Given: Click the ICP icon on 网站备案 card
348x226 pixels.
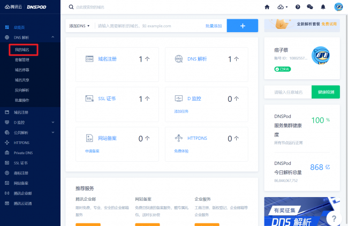Looking at the screenshot, I should 89,138.
